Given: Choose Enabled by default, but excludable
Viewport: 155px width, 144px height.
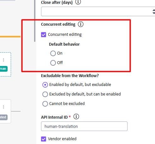Looking at the screenshot, I should [x=45, y=85].
